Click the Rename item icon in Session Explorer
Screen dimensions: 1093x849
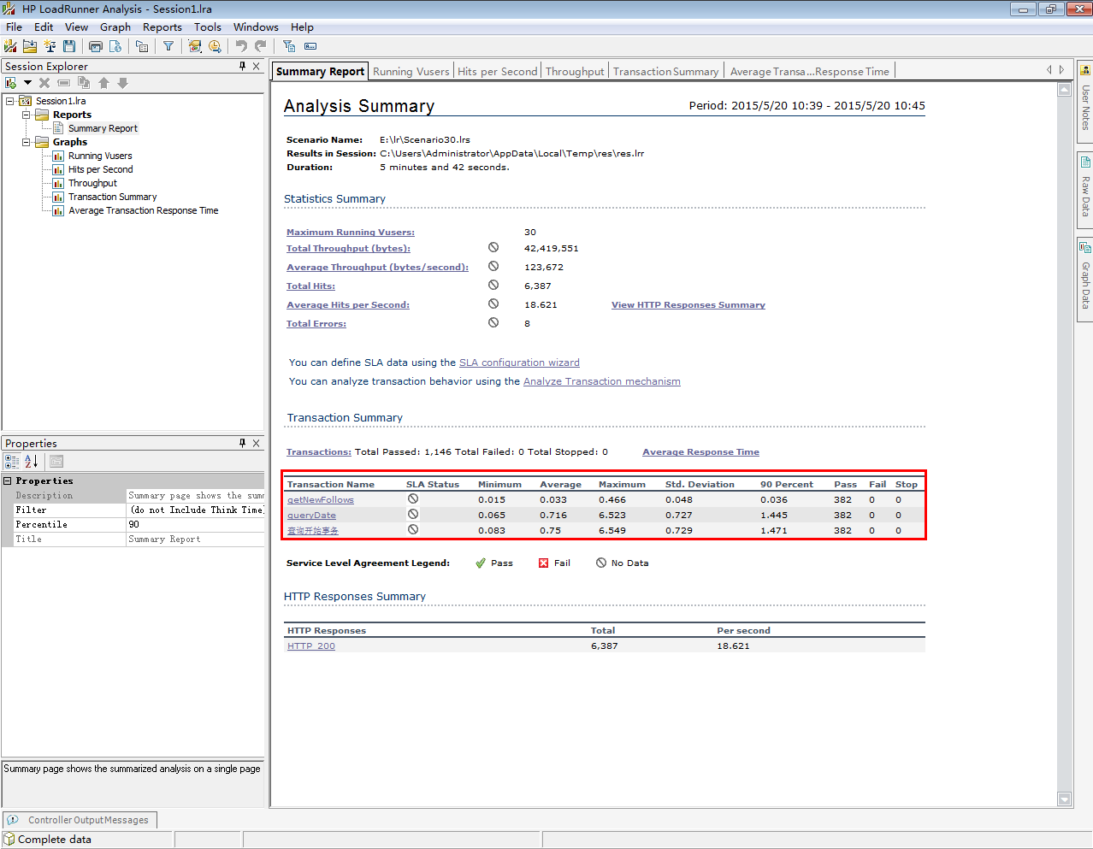(64, 83)
